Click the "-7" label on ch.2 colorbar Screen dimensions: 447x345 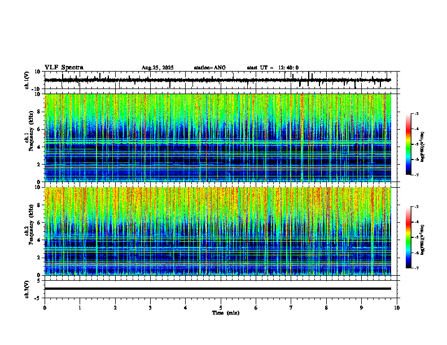pos(416,268)
